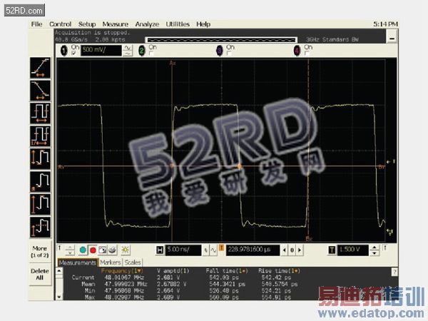428x321 pixels.
Task: Toggle the channel 2 On checkbox
Action: pyautogui.click(x=151, y=53)
